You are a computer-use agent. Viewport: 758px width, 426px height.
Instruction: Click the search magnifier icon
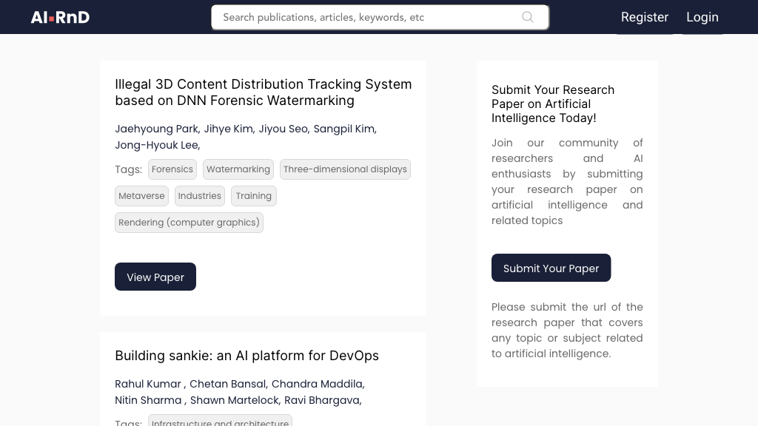(x=527, y=17)
